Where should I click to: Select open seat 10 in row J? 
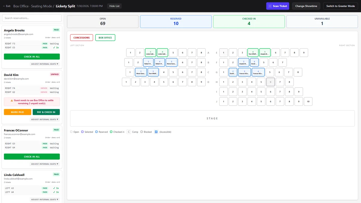click(308, 101)
